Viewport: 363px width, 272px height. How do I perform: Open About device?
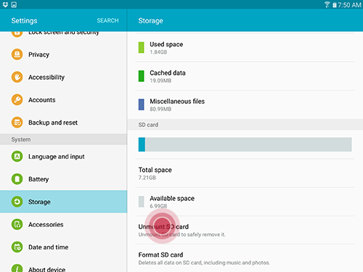coord(63,266)
